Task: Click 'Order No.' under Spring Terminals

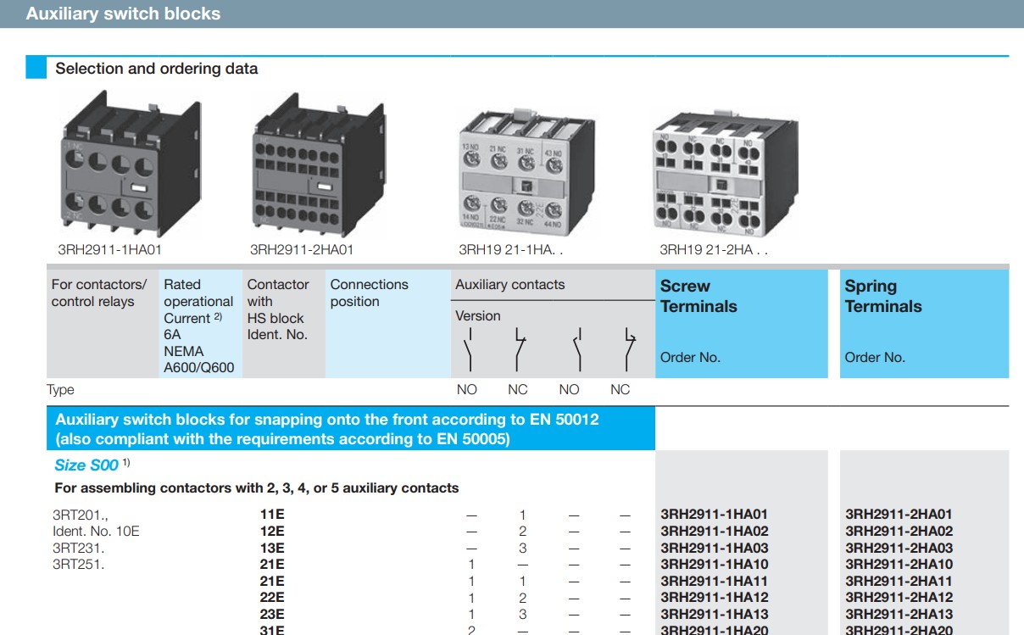Action: [875, 358]
